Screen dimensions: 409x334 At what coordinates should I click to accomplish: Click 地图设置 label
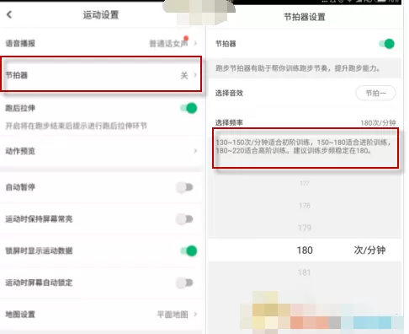[20, 314]
